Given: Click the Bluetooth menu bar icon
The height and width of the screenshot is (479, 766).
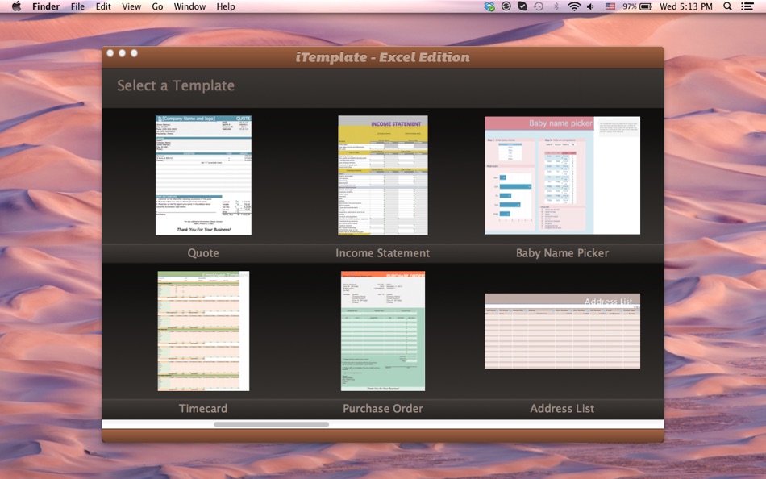Looking at the screenshot, I should click(556, 6).
